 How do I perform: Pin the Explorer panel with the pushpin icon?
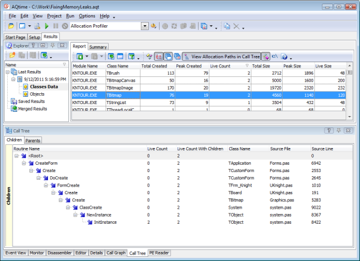(x=53, y=45)
